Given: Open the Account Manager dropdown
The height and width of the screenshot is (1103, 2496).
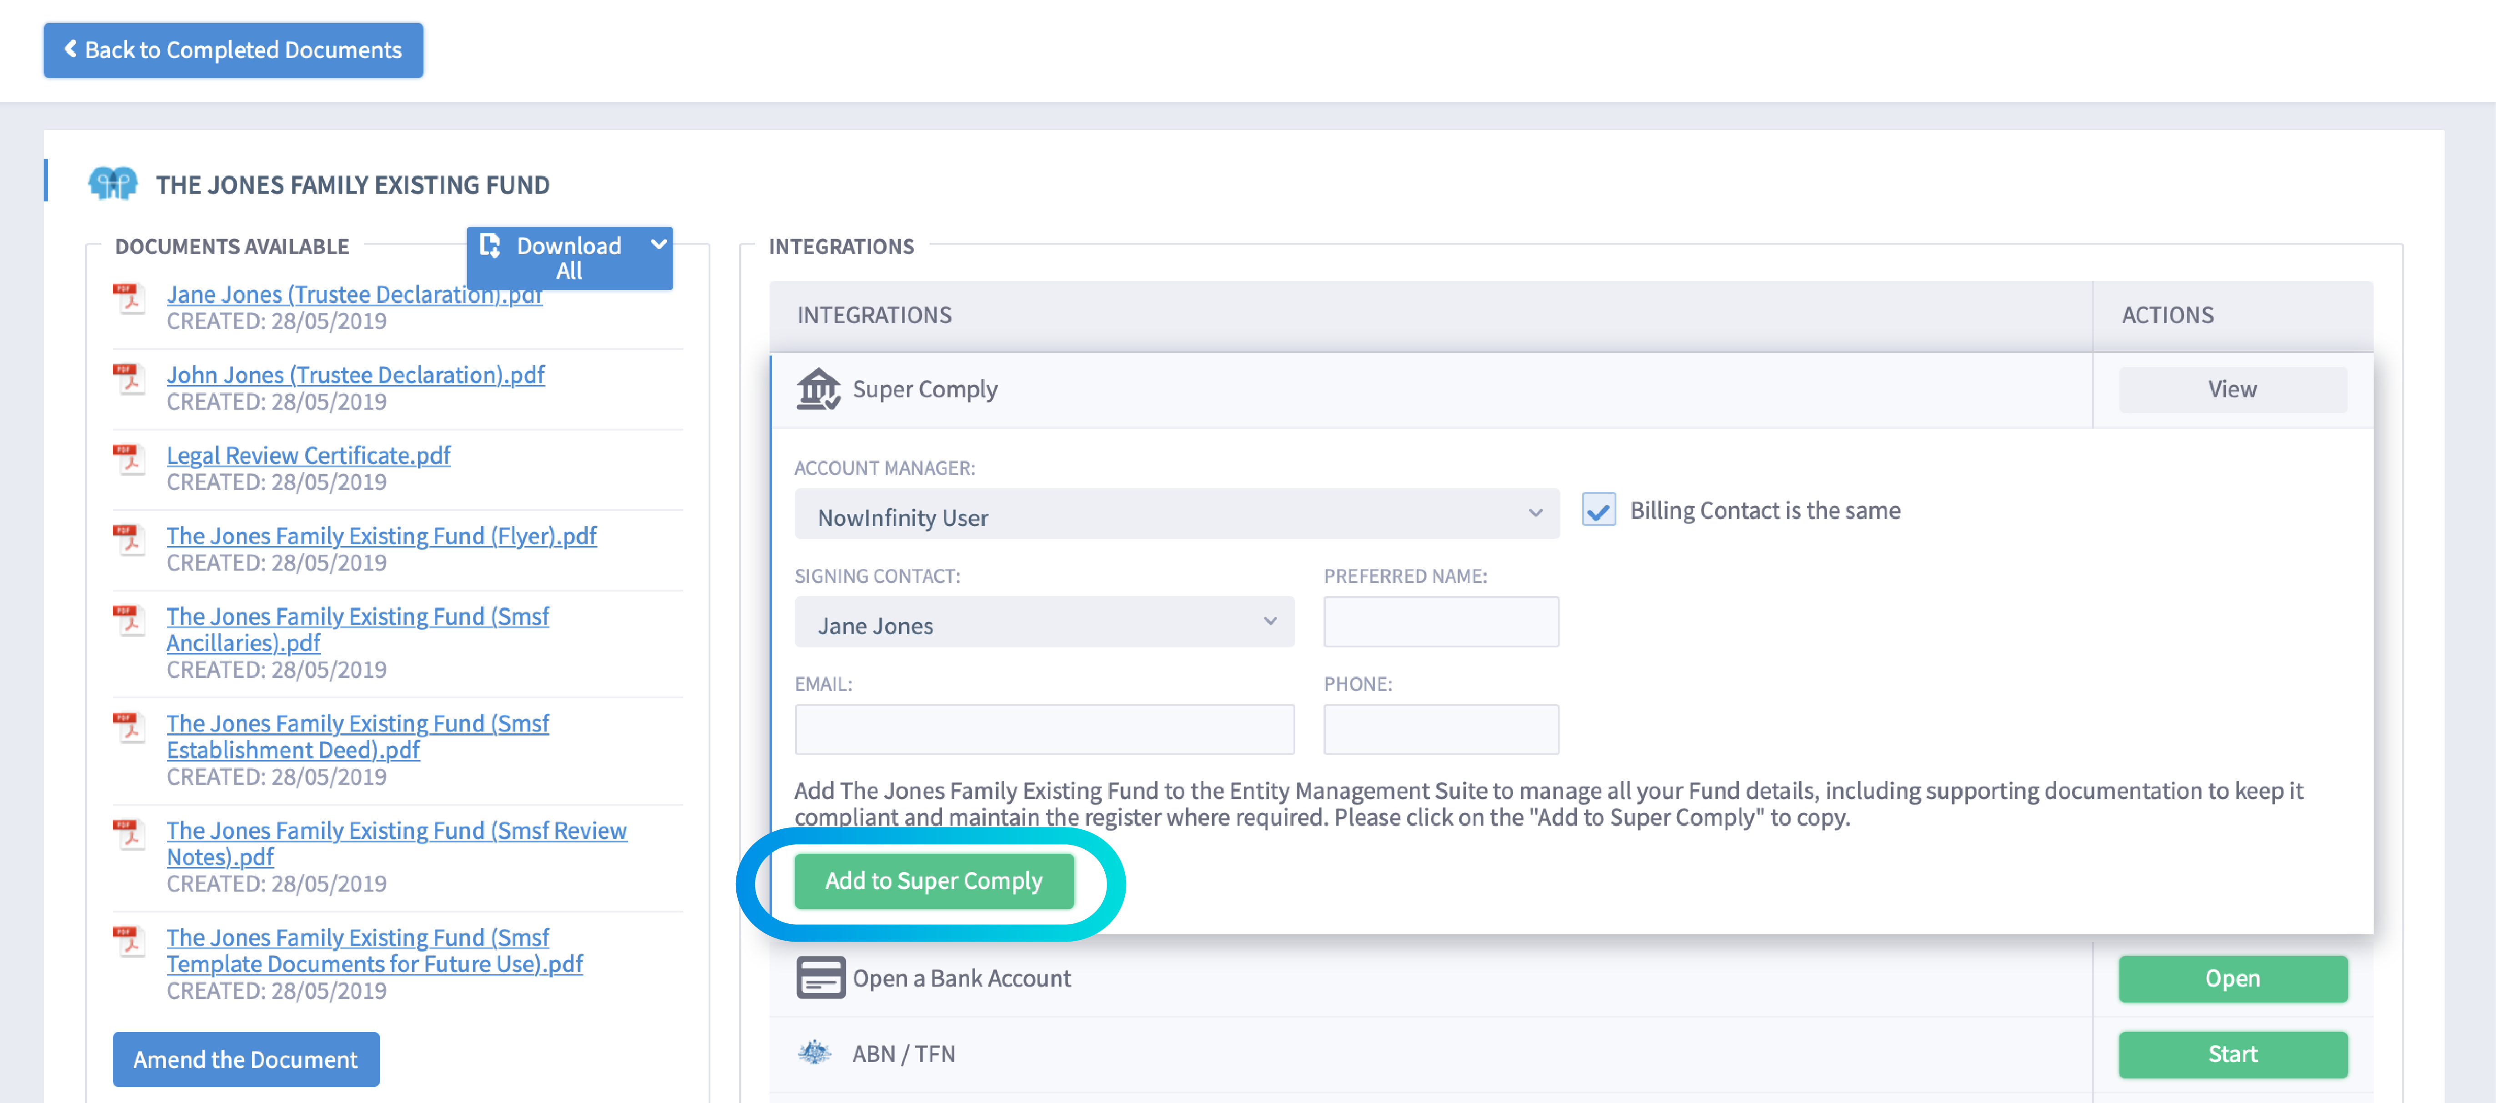Looking at the screenshot, I should (1176, 514).
